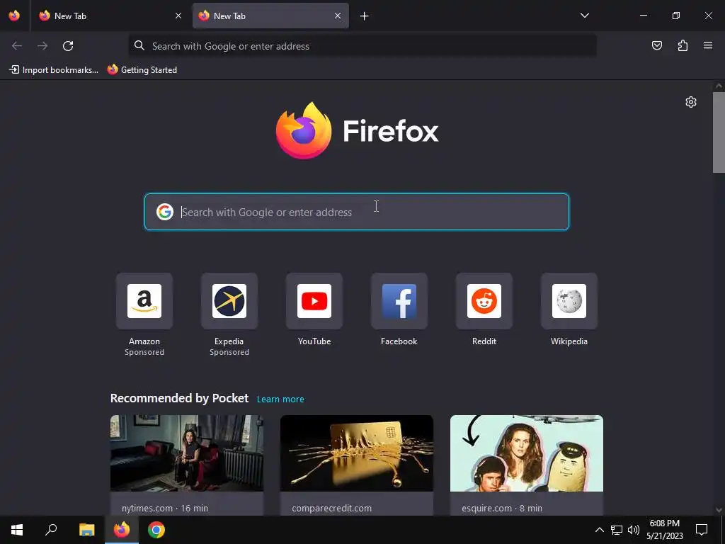725x544 pixels.
Task: Open the esquire.com story thumbnail
Action: (x=527, y=453)
